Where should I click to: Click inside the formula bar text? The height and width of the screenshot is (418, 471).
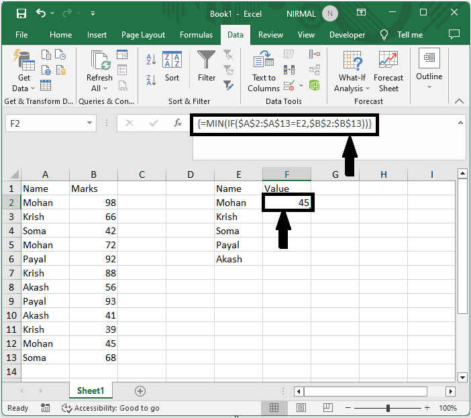pos(284,123)
